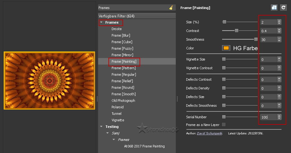Click the copy parameters icon button
The height and width of the screenshot is (153, 291).
274,8
